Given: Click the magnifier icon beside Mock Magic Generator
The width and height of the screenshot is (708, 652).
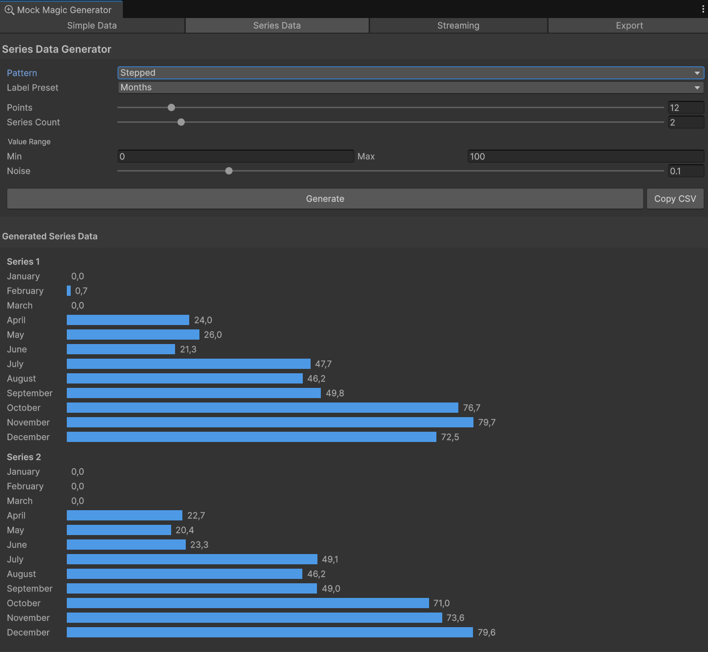Looking at the screenshot, I should (x=9, y=10).
